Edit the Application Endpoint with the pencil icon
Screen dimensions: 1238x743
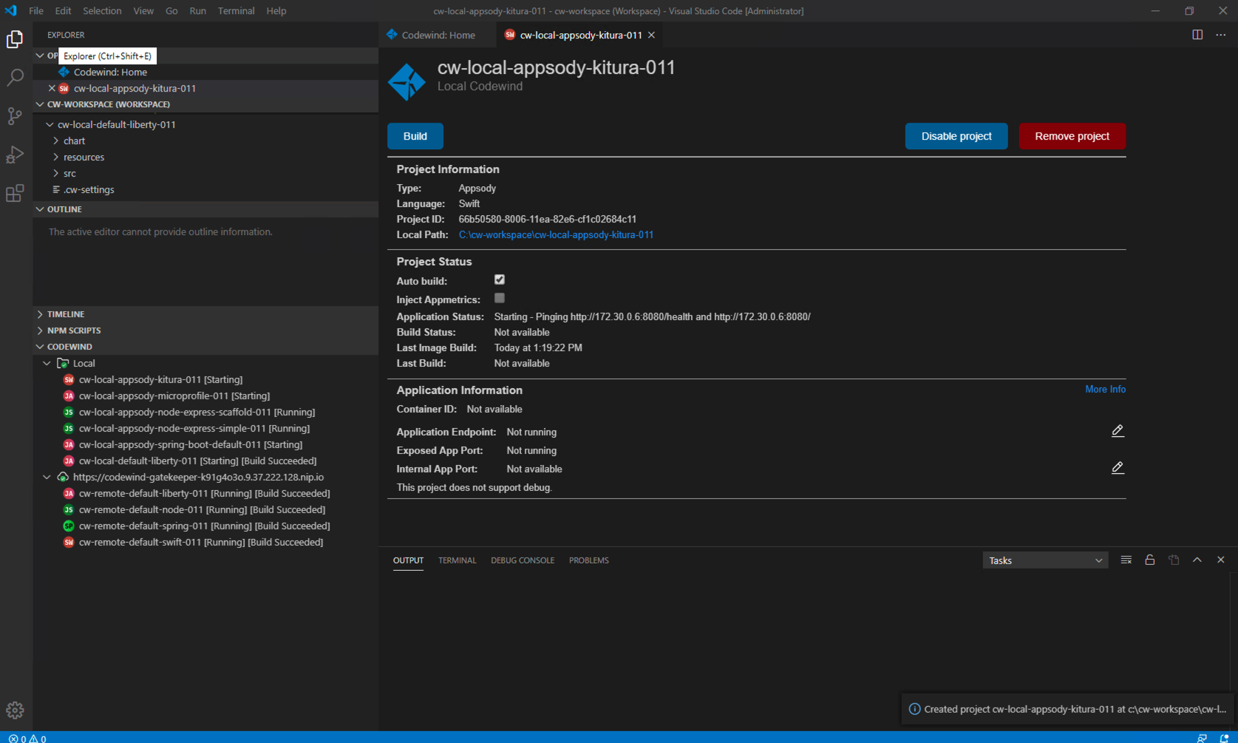tap(1118, 431)
